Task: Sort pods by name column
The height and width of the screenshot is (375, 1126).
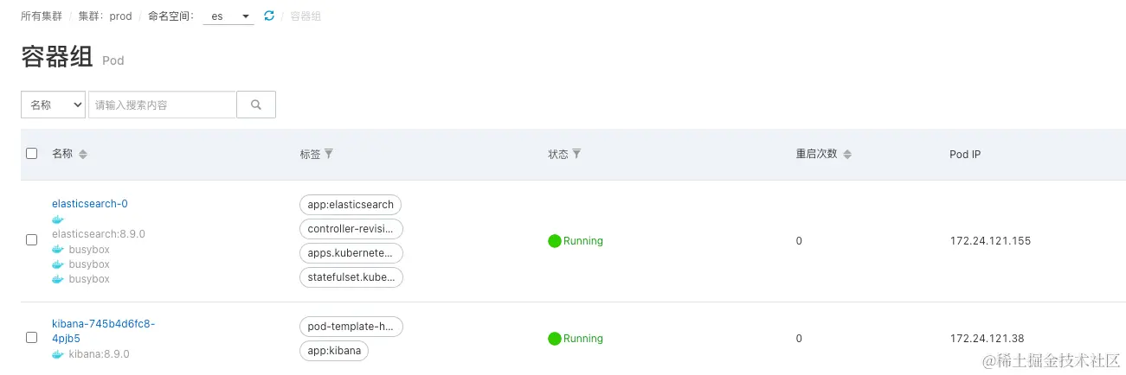Action: coord(83,155)
